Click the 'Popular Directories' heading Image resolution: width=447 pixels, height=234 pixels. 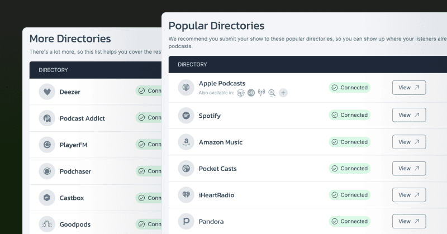pos(216,26)
